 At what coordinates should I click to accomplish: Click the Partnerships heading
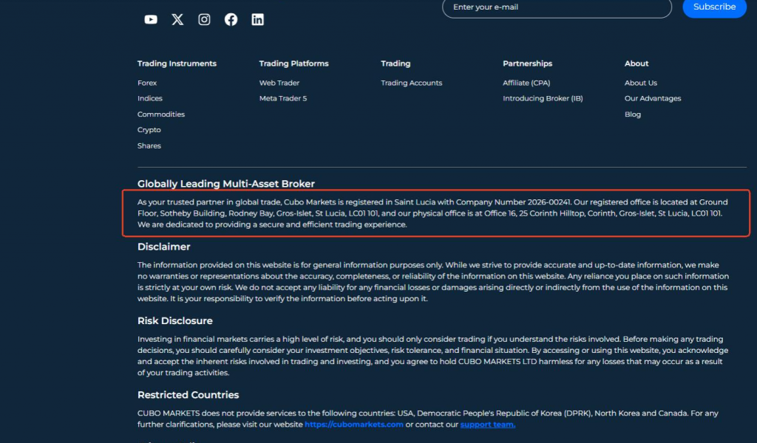[x=527, y=63]
